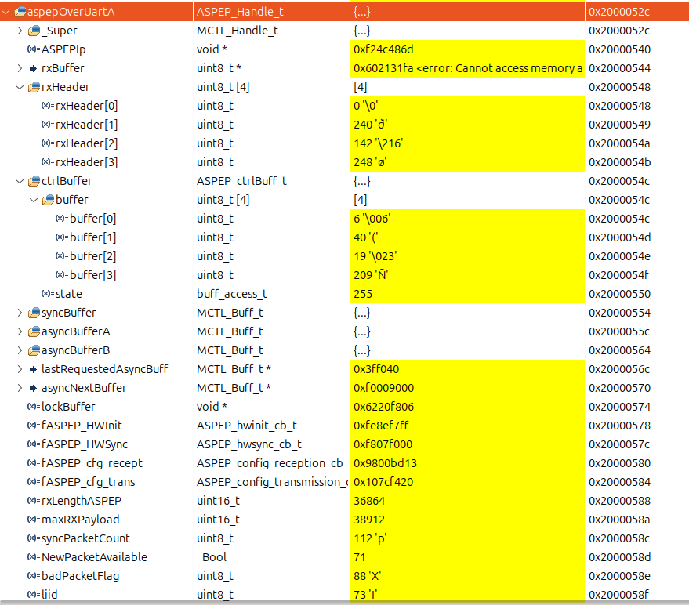Click the rxHeader[1] value 240

coord(371,125)
